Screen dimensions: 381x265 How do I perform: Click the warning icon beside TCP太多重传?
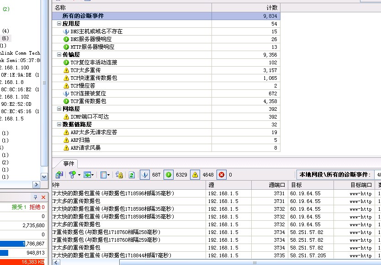pos(66,70)
